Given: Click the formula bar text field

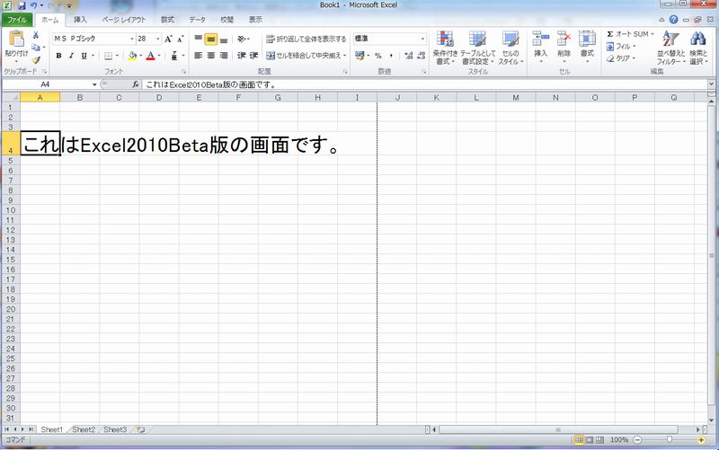Looking at the screenshot, I should tap(424, 84).
